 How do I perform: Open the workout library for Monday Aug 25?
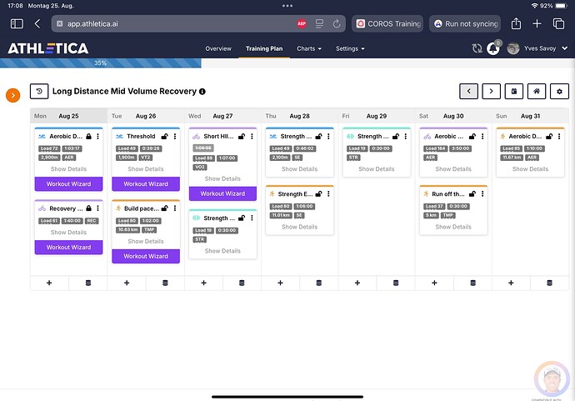pos(88,283)
